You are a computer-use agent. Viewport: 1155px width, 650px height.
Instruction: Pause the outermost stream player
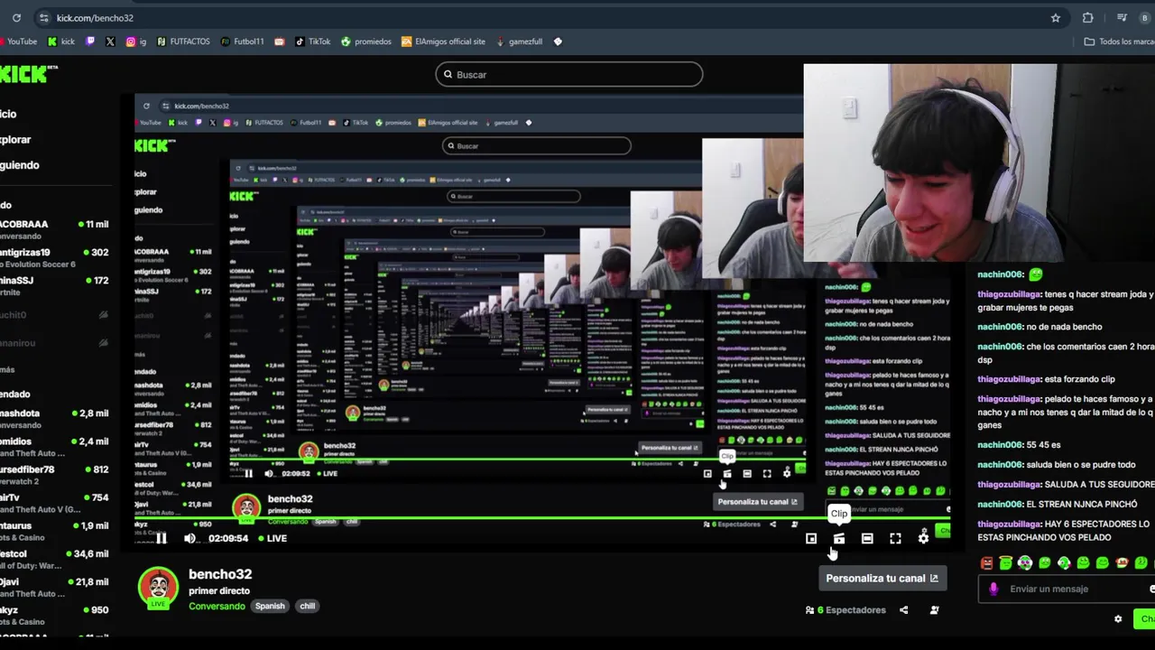(162, 538)
